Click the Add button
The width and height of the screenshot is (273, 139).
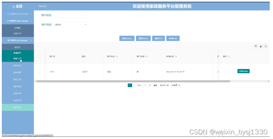click(173, 38)
